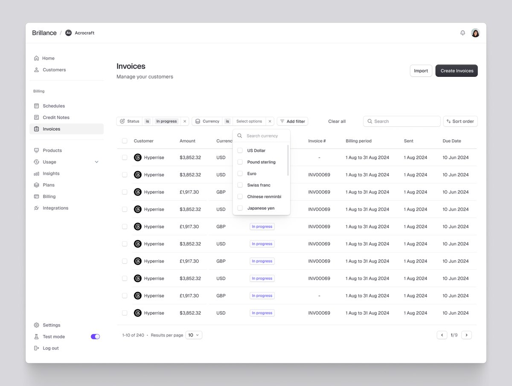Click the Integrations plug icon
The height and width of the screenshot is (386, 512).
pyautogui.click(x=36, y=208)
